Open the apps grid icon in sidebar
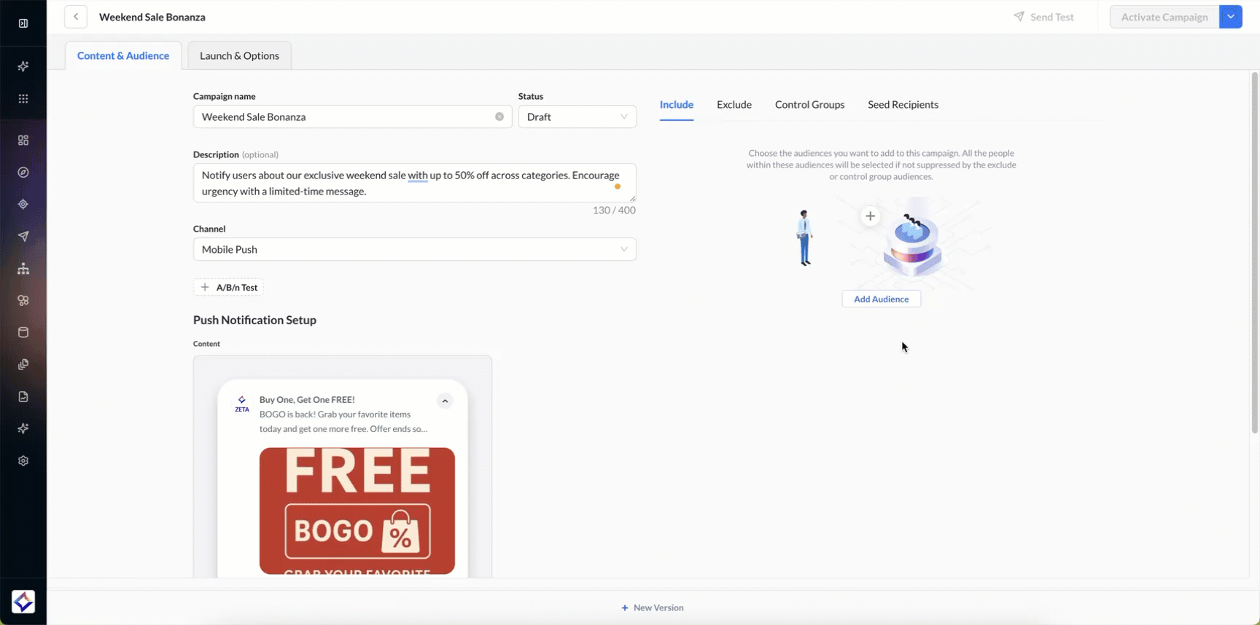The height and width of the screenshot is (625, 1260). pos(23,98)
